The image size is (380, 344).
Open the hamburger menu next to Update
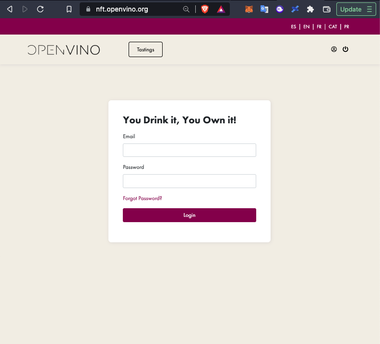pos(369,9)
